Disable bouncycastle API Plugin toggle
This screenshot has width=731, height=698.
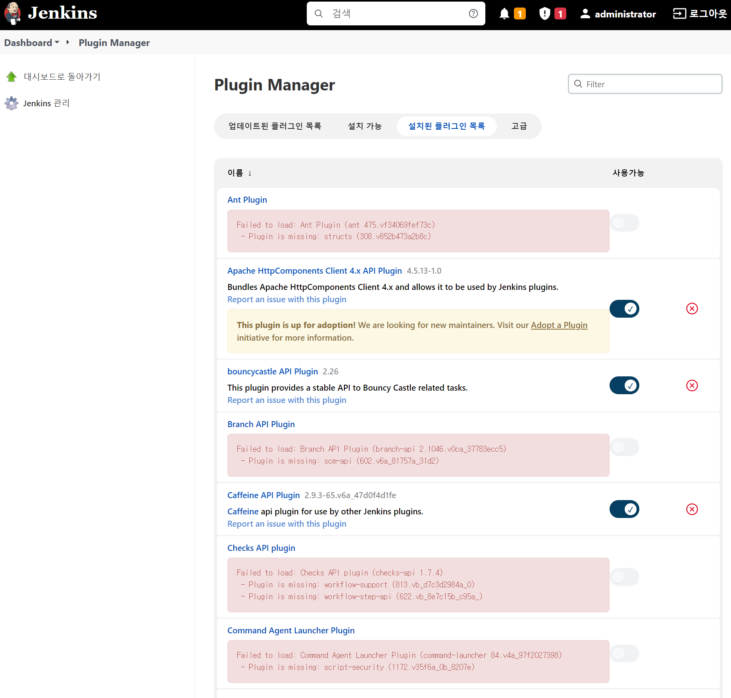click(x=624, y=385)
